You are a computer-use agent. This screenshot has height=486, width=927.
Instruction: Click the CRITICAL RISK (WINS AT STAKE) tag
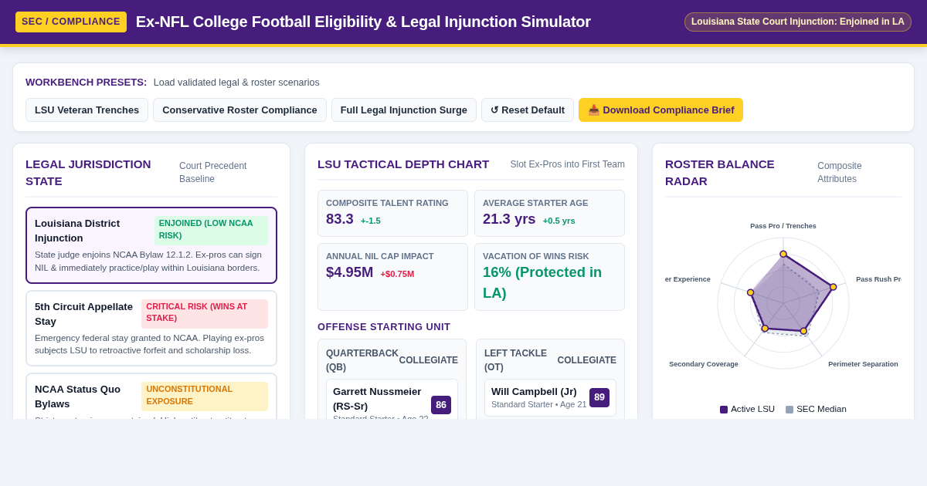tap(205, 313)
